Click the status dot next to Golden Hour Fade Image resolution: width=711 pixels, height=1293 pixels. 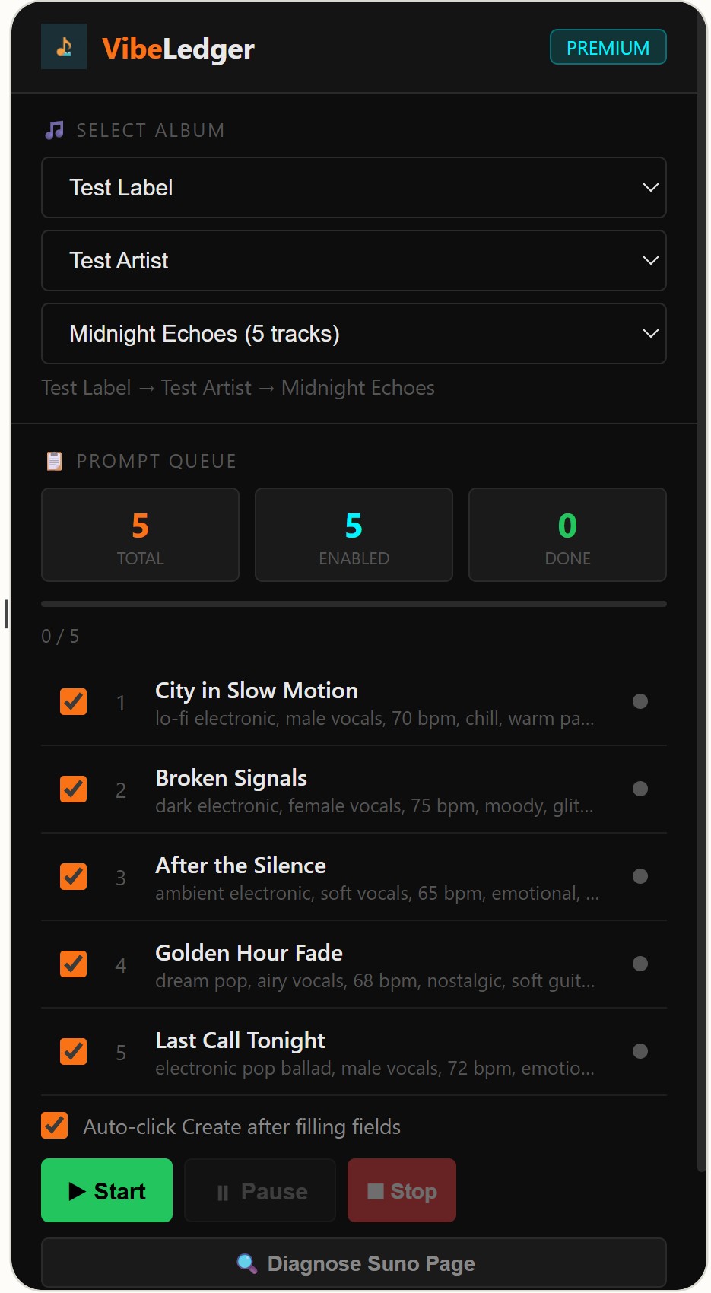(x=640, y=964)
